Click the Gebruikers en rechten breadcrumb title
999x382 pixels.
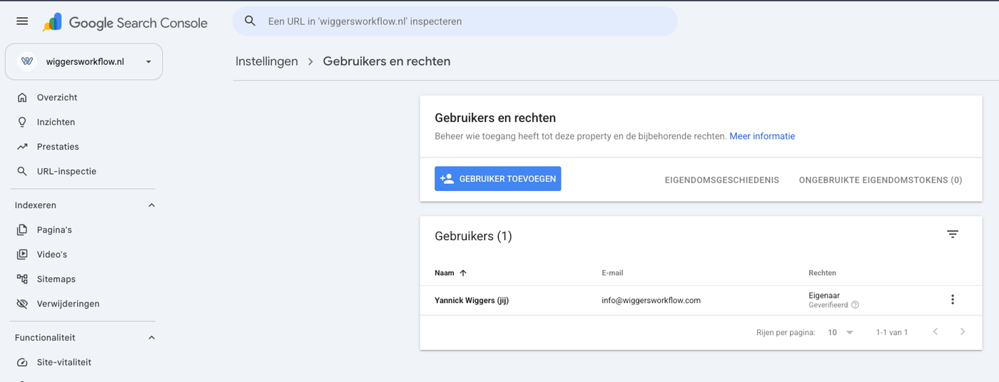point(387,61)
